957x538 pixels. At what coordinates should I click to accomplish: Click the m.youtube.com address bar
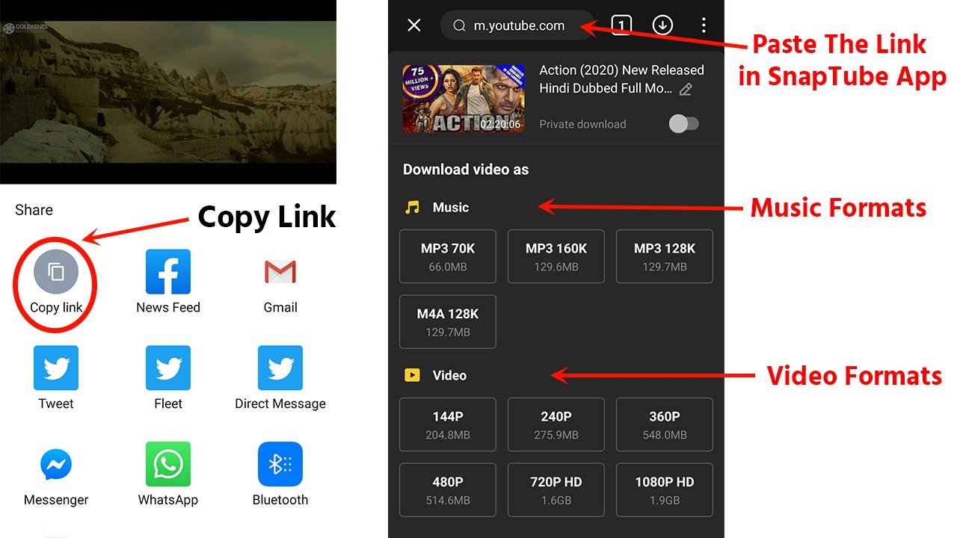click(x=518, y=25)
